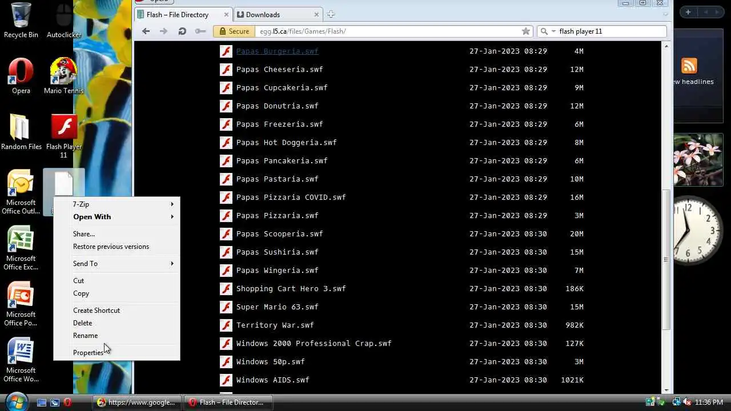
Task: Click the page vertical scrollbar thumb
Action: (666, 260)
